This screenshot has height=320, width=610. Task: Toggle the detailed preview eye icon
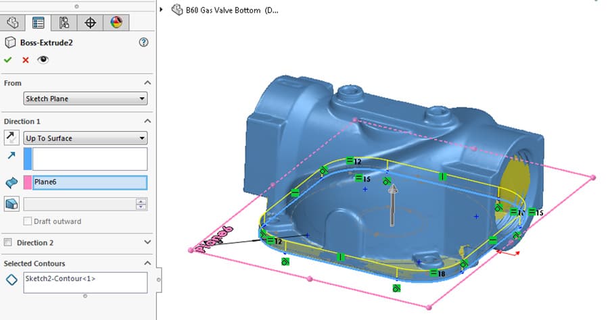point(43,59)
